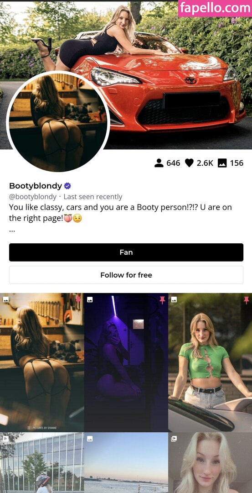Open the glass building video thumbnail
The height and width of the screenshot is (493, 252).
coord(42,463)
